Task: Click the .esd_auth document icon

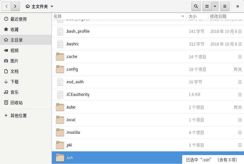Action: [60, 82]
